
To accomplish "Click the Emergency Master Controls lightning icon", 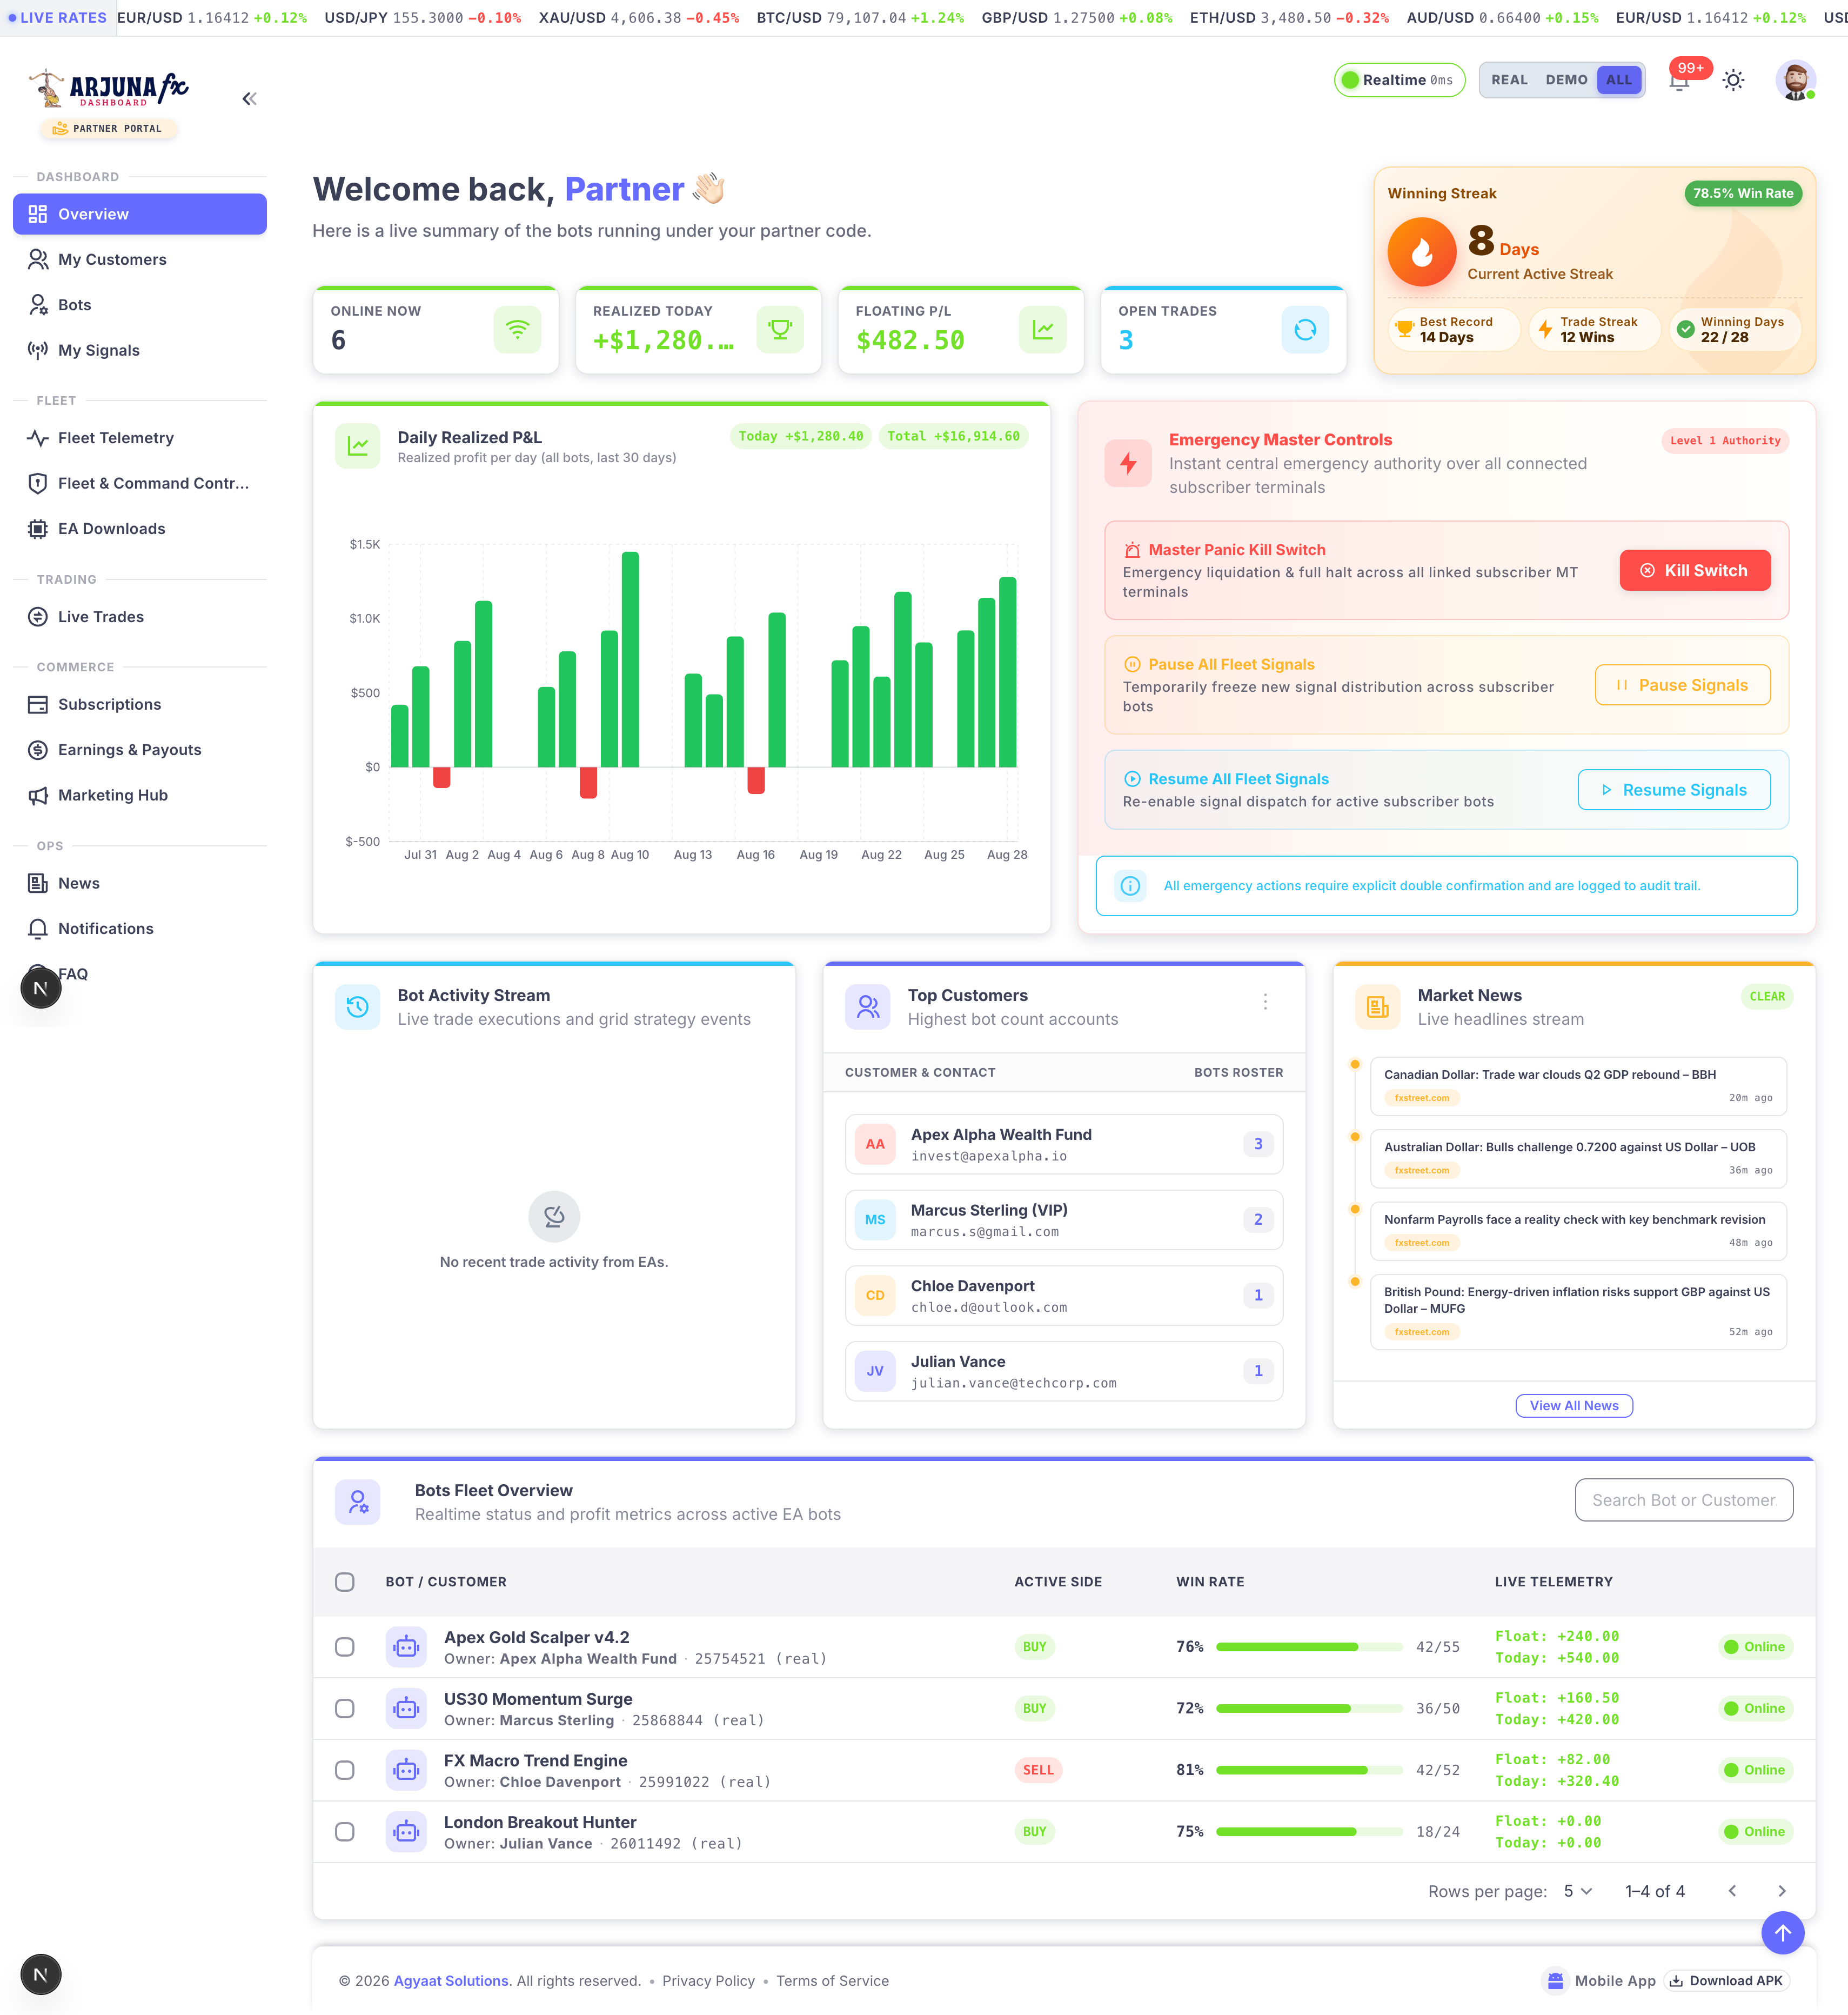I will tap(1128, 463).
